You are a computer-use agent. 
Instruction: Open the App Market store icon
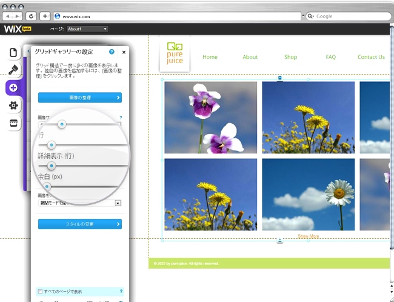tap(13, 123)
